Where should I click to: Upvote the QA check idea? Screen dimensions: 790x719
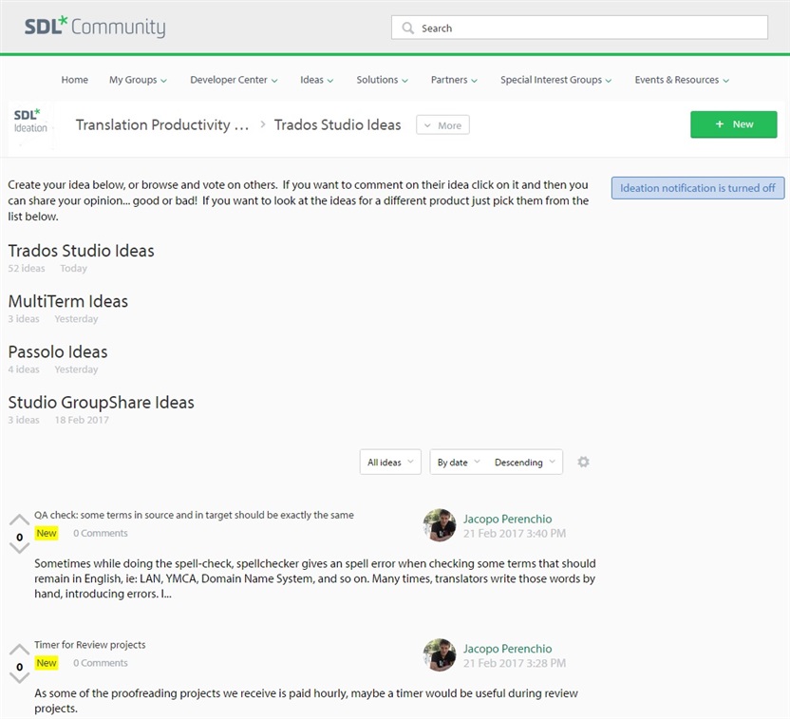point(19,520)
